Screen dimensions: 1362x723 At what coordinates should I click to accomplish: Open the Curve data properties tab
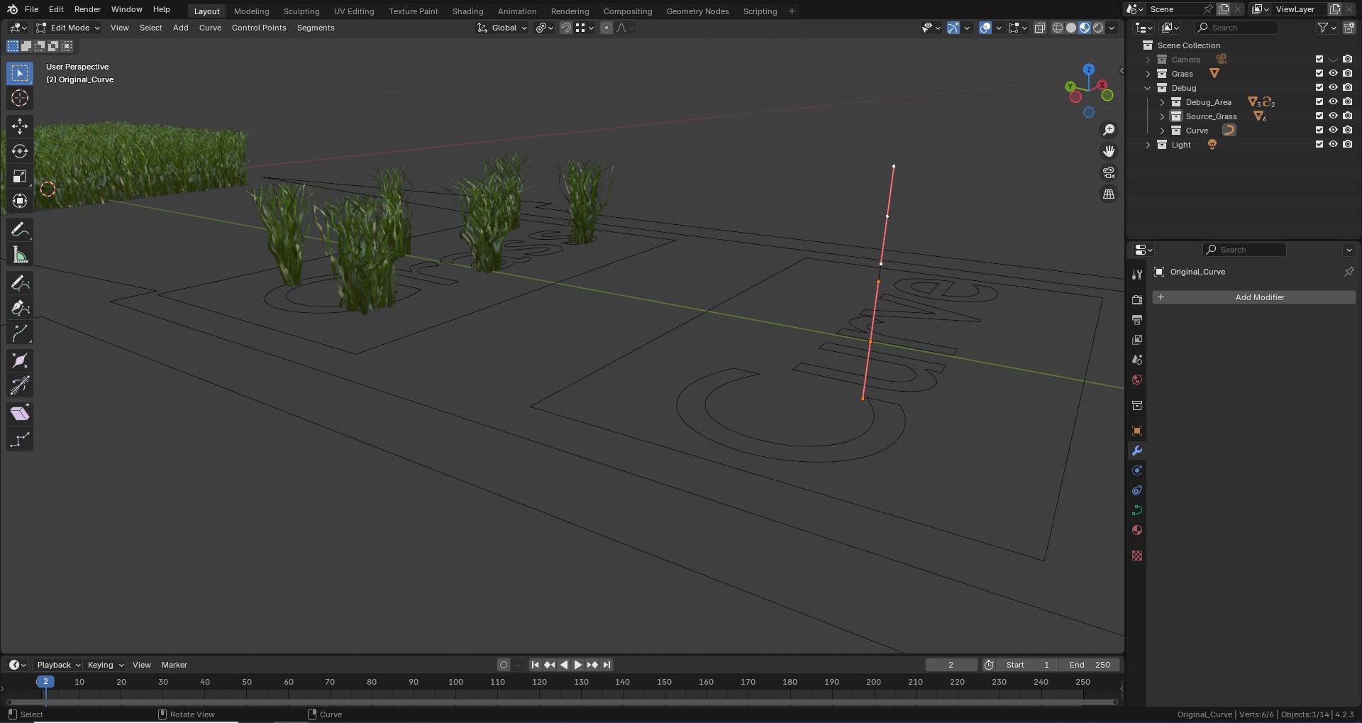tap(1136, 510)
